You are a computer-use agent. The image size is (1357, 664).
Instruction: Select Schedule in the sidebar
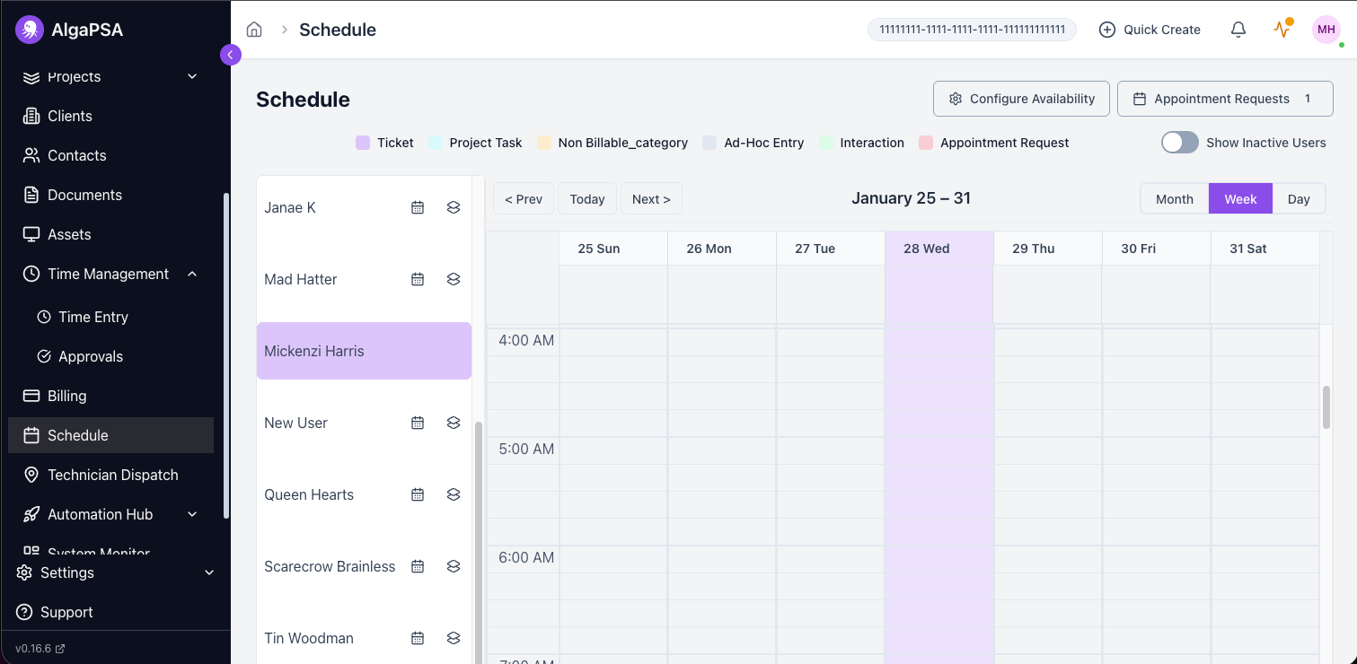[x=111, y=435]
